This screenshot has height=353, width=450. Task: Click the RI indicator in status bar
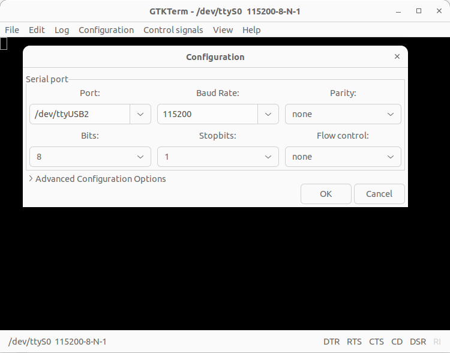click(437, 342)
